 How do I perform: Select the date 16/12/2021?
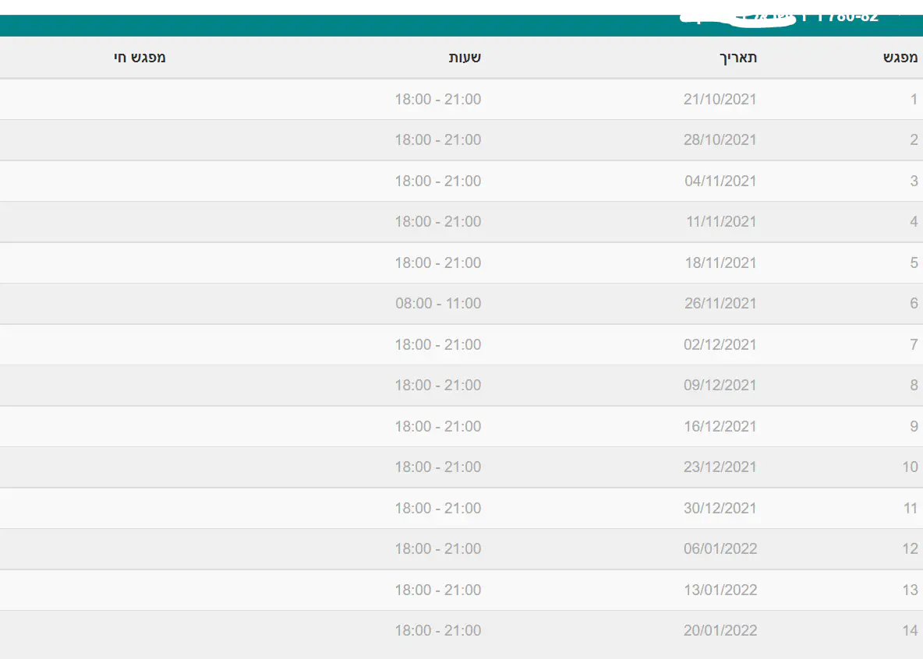click(720, 427)
